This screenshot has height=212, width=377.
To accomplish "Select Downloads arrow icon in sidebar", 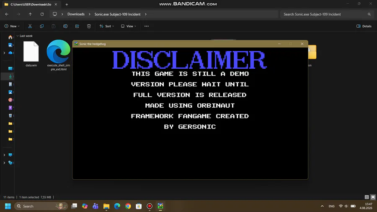I will coord(10,76).
